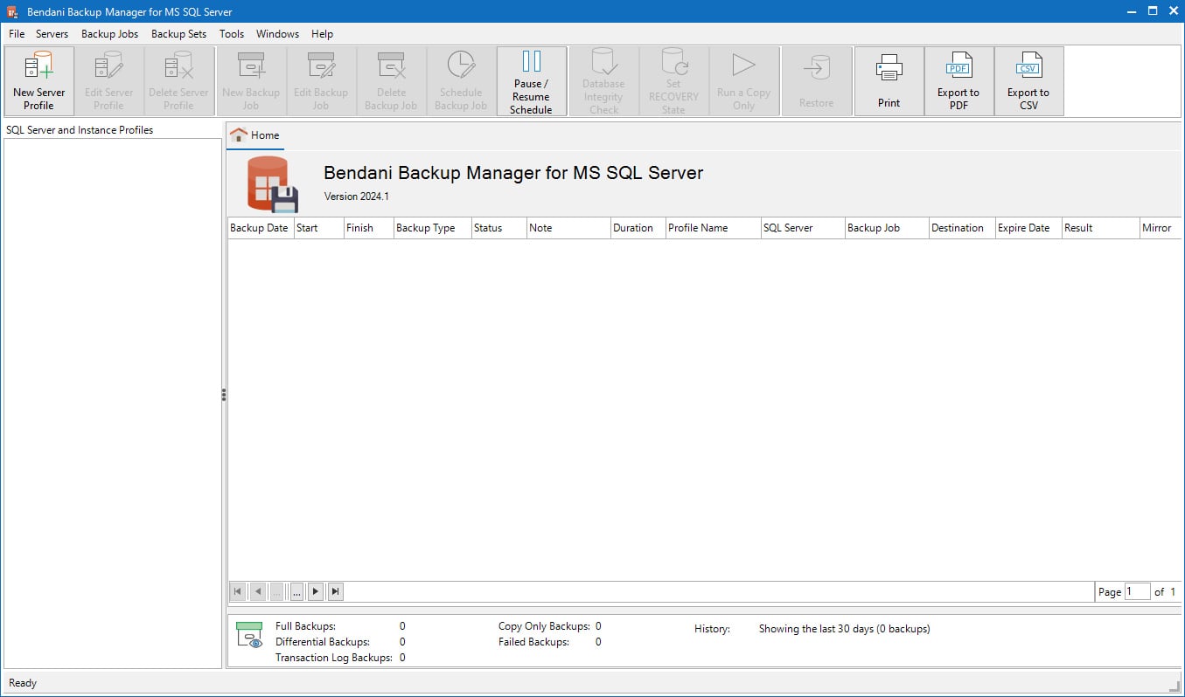Click the splitter handle between panels
Screen dimensions: 1185x697
[x=224, y=395]
